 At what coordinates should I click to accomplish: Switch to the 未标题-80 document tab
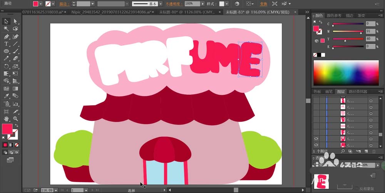pyautogui.click(x=187, y=12)
